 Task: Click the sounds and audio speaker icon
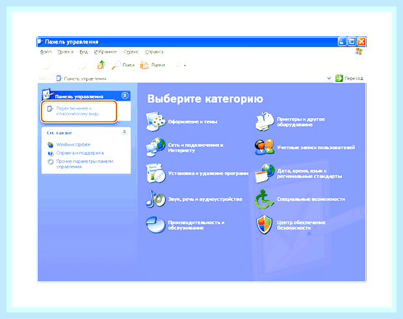pos(156,199)
